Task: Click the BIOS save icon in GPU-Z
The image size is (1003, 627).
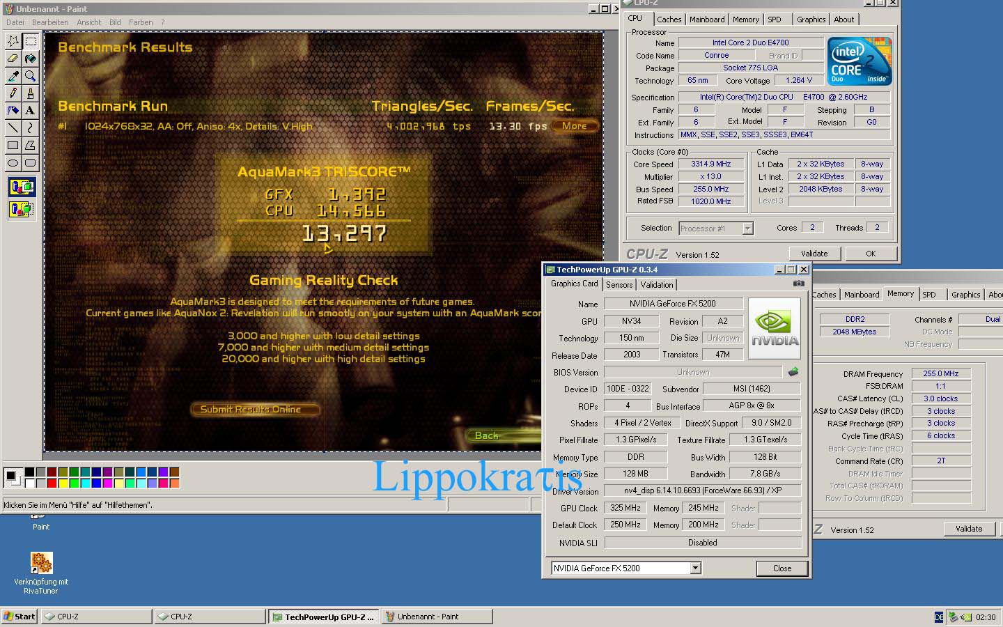Action: pos(793,372)
